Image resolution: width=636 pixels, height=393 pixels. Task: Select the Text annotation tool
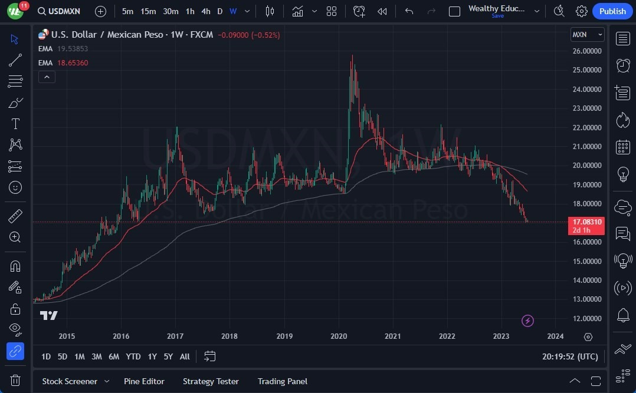tap(15, 123)
